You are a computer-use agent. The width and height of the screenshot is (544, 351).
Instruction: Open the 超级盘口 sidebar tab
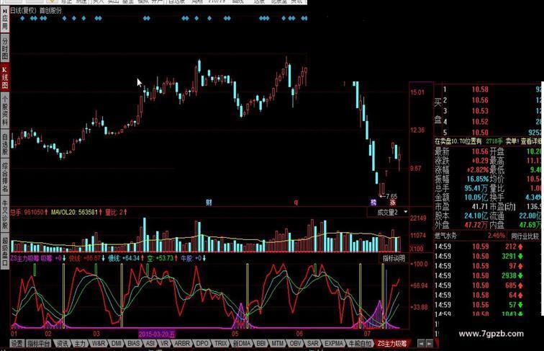tap(4, 252)
